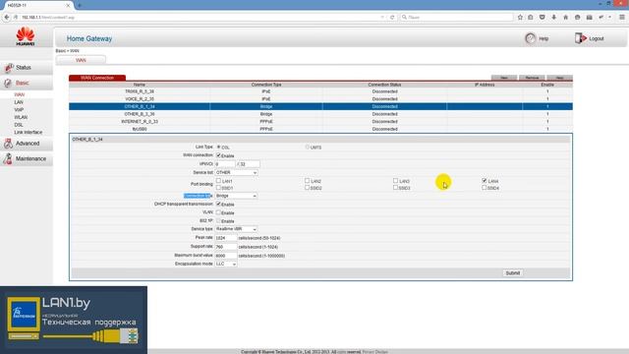The height and width of the screenshot is (354, 629).
Task: Open browser bookmarks list icon
Action: point(531,18)
